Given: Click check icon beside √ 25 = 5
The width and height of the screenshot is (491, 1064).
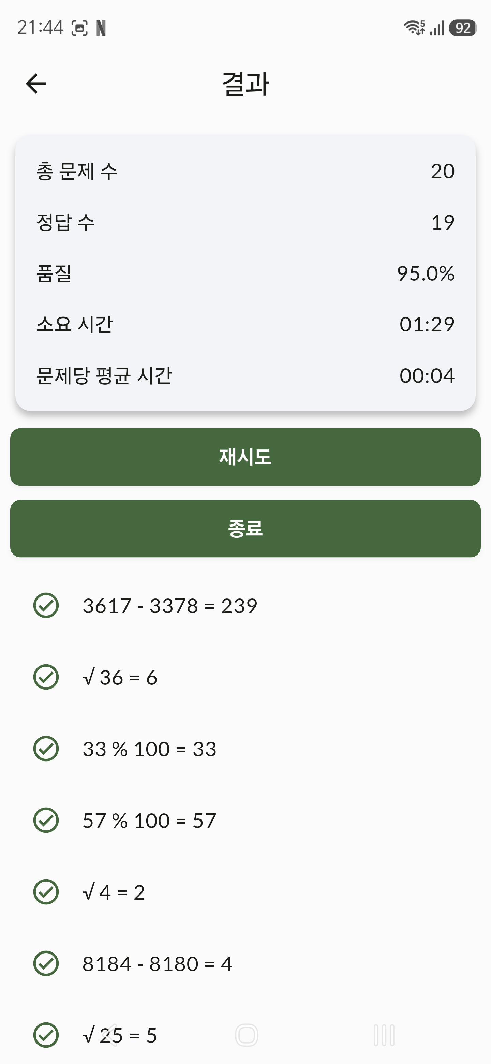Looking at the screenshot, I should [46, 1035].
